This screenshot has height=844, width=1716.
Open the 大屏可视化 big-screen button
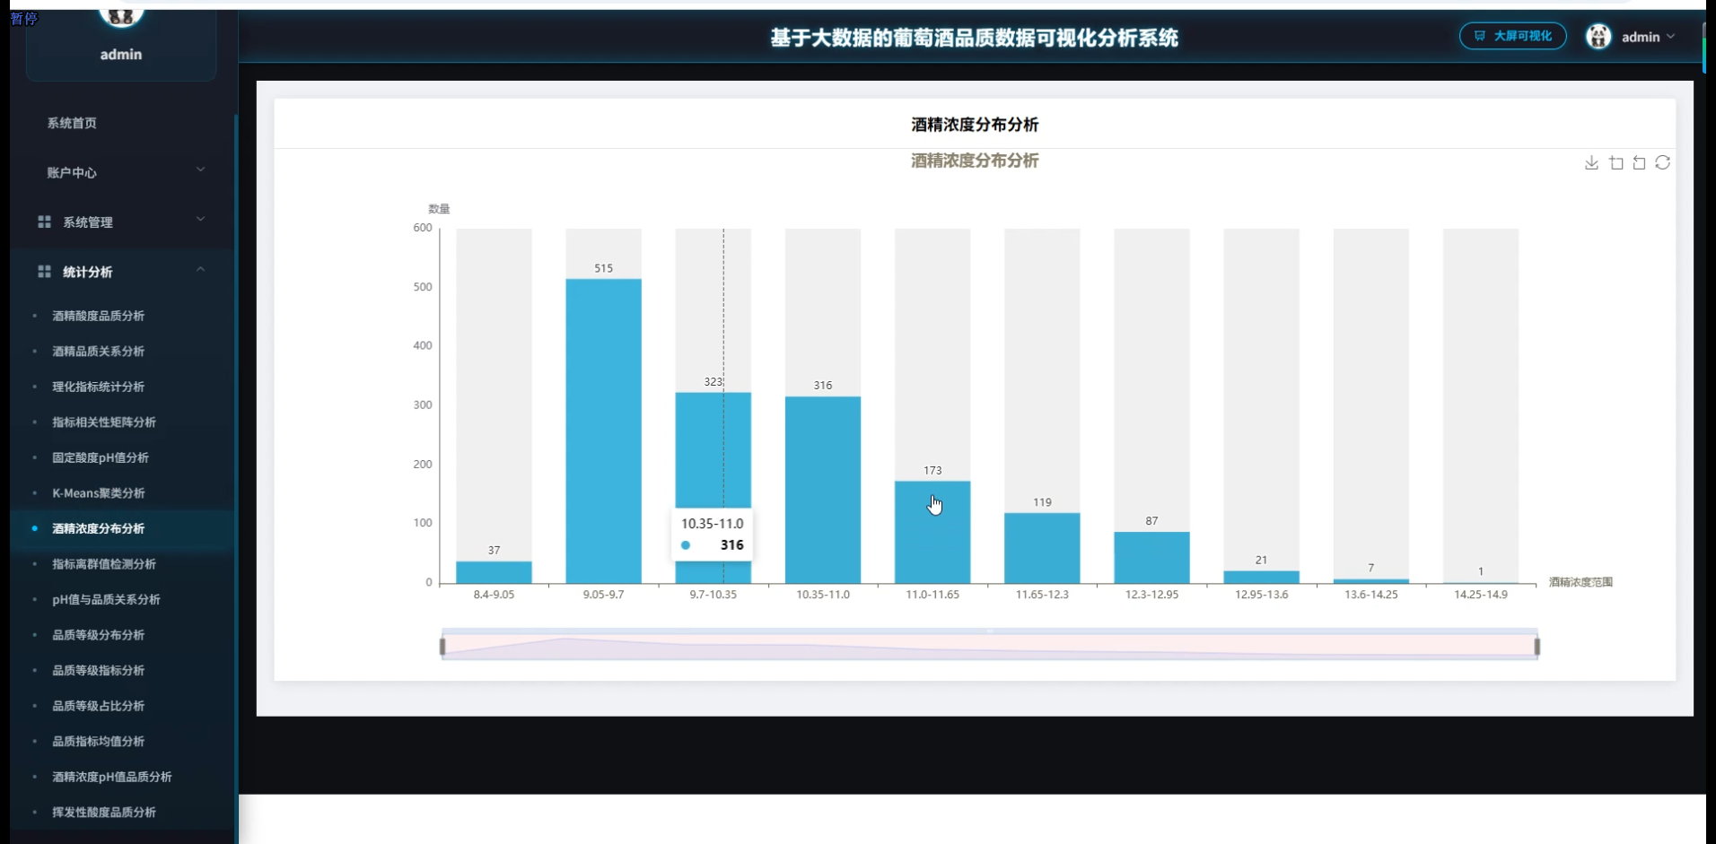click(x=1512, y=36)
